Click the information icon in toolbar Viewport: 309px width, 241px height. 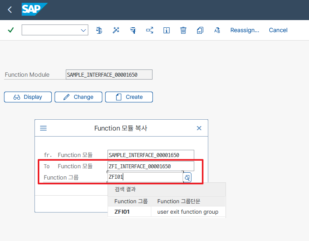pyautogui.click(x=166, y=30)
